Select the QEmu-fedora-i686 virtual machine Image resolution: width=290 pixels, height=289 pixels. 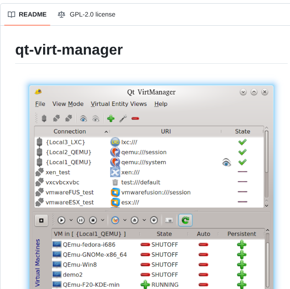click(x=89, y=245)
